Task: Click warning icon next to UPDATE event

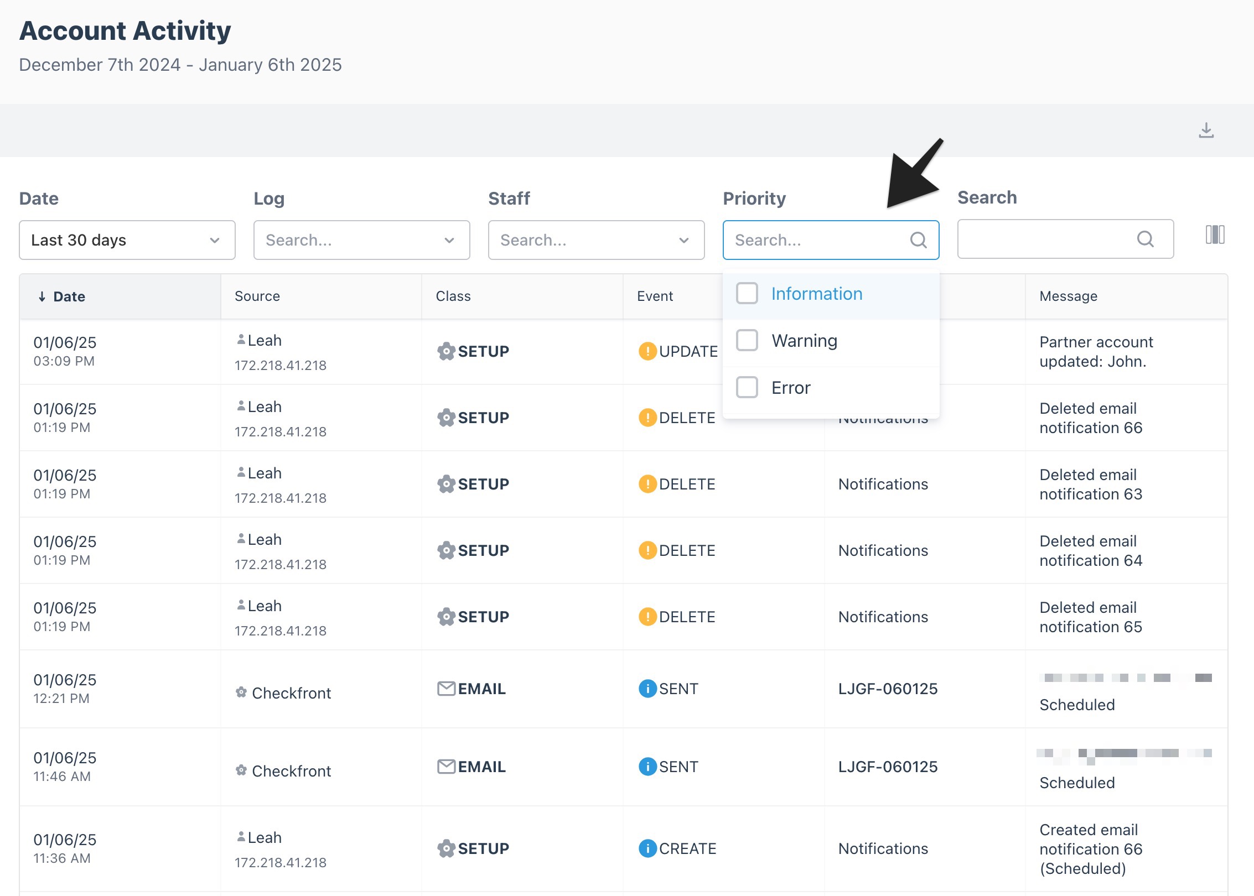Action: (x=647, y=351)
